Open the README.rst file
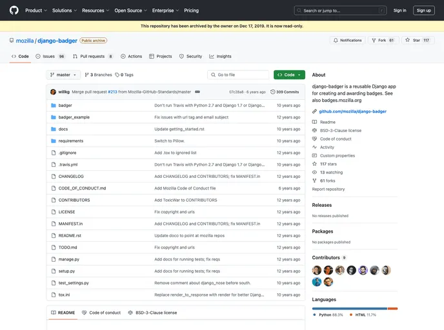The width and height of the screenshot is (444, 330). tap(70, 236)
